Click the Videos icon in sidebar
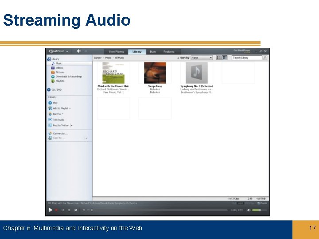 tap(53, 68)
